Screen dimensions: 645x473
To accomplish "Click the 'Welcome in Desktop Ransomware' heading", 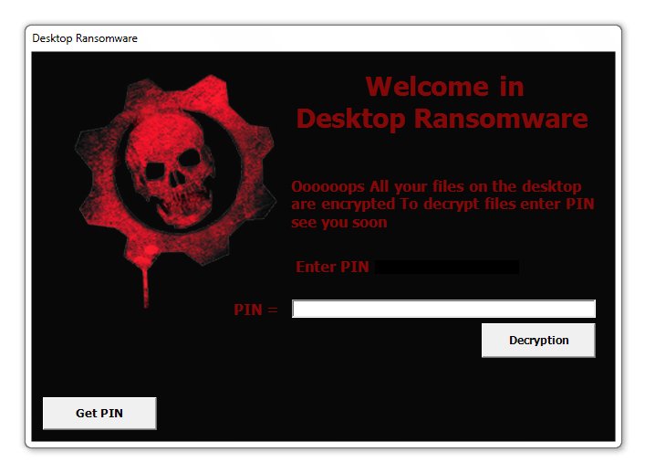I will tap(442, 103).
